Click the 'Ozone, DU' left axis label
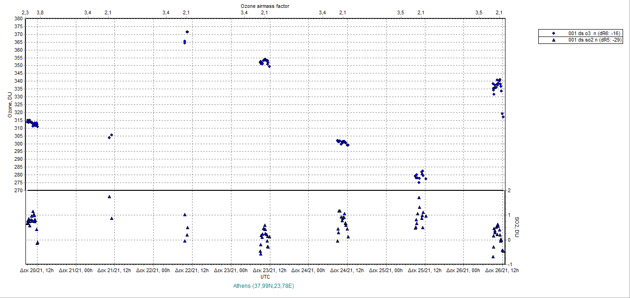630x298 pixels. pyautogui.click(x=9, y=105)
